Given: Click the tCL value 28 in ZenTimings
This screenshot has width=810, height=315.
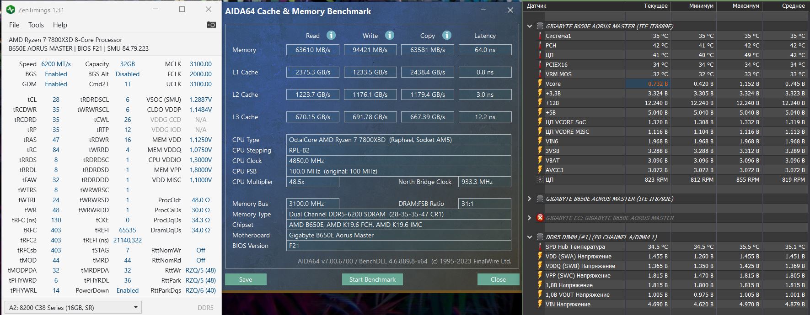Looking at the screenshot, I should pyautogui.click(x=56, y=100).
